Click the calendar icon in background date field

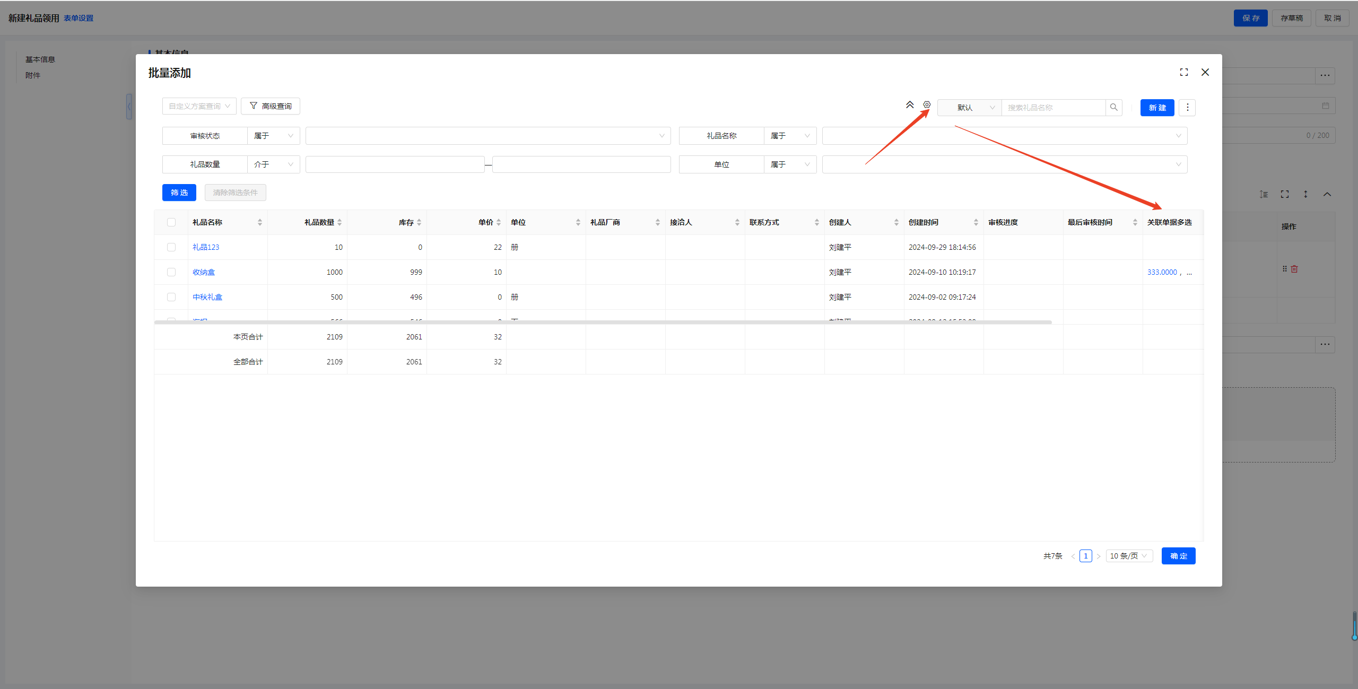pyautogui.click(x=1326, y=106)
